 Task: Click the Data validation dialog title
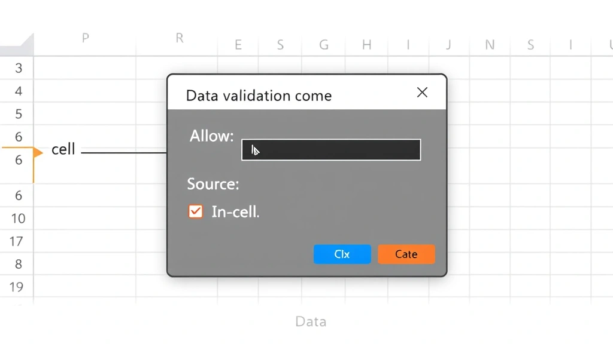point(259,96)
